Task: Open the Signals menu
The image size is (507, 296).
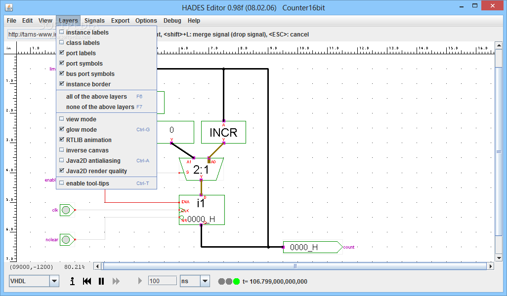Action: pos(94,21)
